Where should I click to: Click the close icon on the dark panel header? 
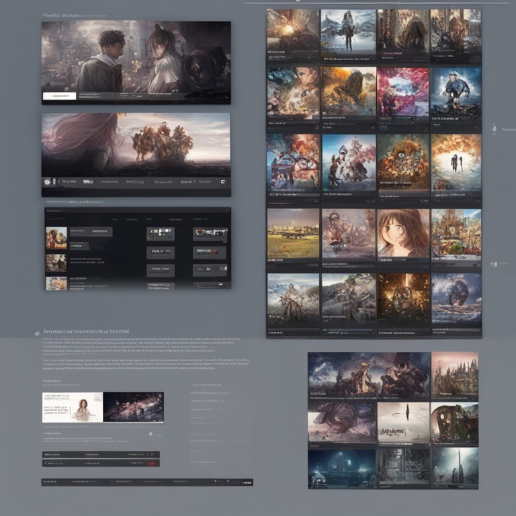pos(226,210)
